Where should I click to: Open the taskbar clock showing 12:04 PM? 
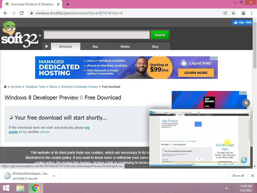246,188
